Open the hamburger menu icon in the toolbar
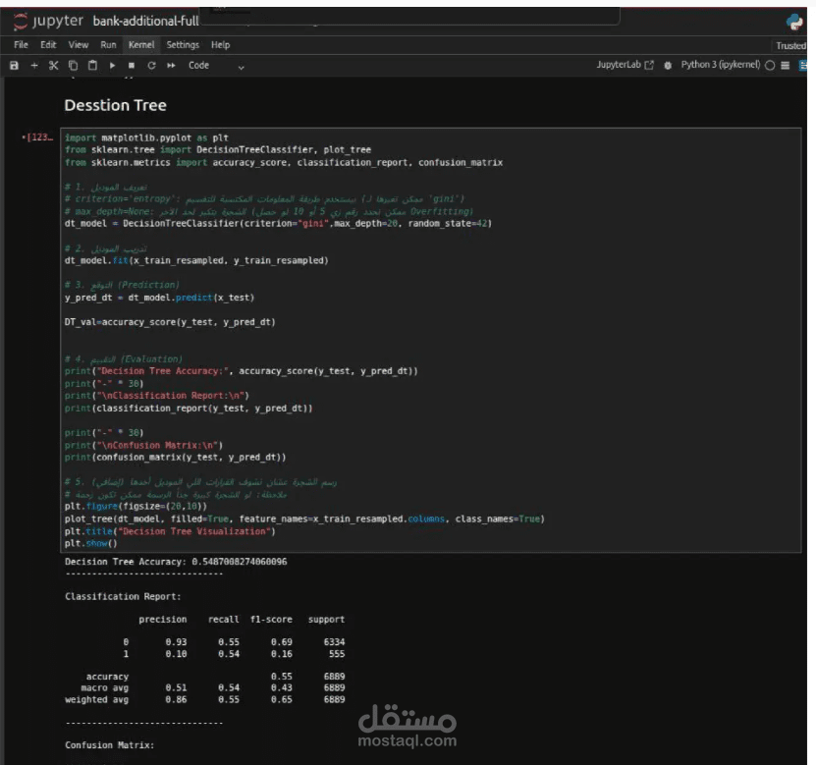The width and height of the screenshot is (816, 765). tap(786, 65)
